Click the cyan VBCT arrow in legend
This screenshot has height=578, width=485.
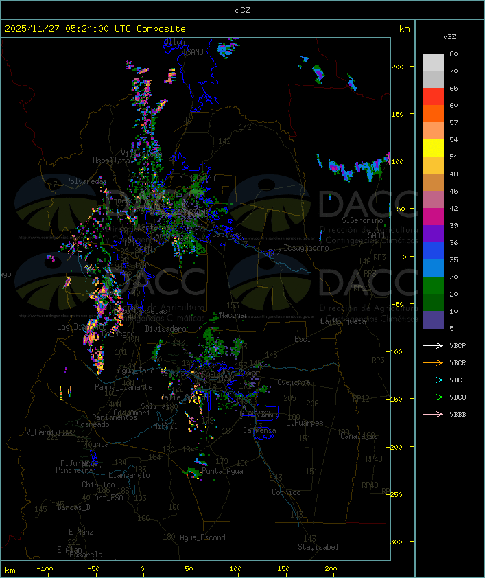pyautogui.click(x=433, y=380)
